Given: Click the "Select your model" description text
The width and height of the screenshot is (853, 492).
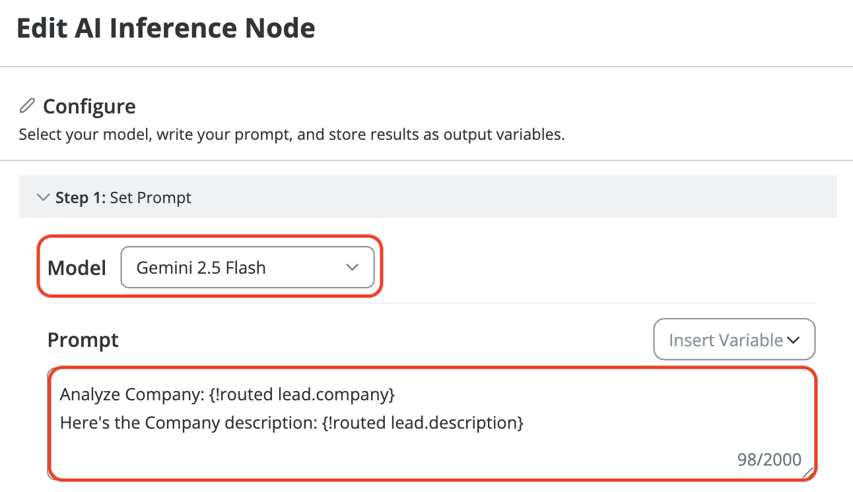Looking at the screenshot, I should [292, 135].
